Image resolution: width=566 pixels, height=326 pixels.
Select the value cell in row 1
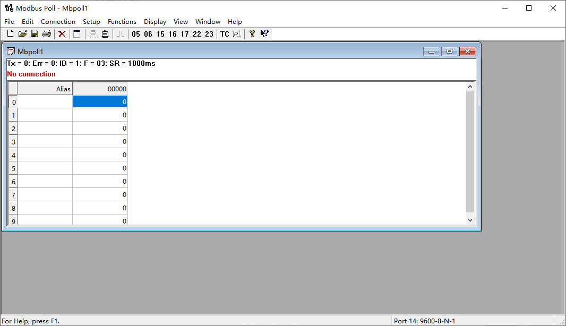[x=100, y=115]
